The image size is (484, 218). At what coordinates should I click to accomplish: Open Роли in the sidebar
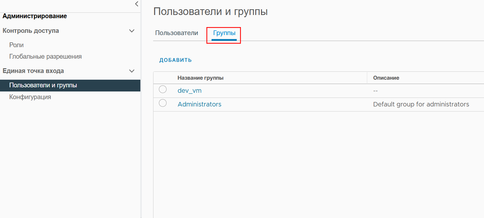(17, 45)
